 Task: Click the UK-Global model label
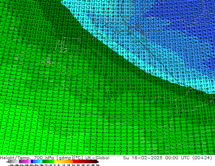coord(97,158)
